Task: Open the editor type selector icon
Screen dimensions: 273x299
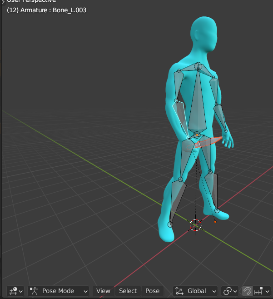Action: pyautogui.click(x=16, y=291)
